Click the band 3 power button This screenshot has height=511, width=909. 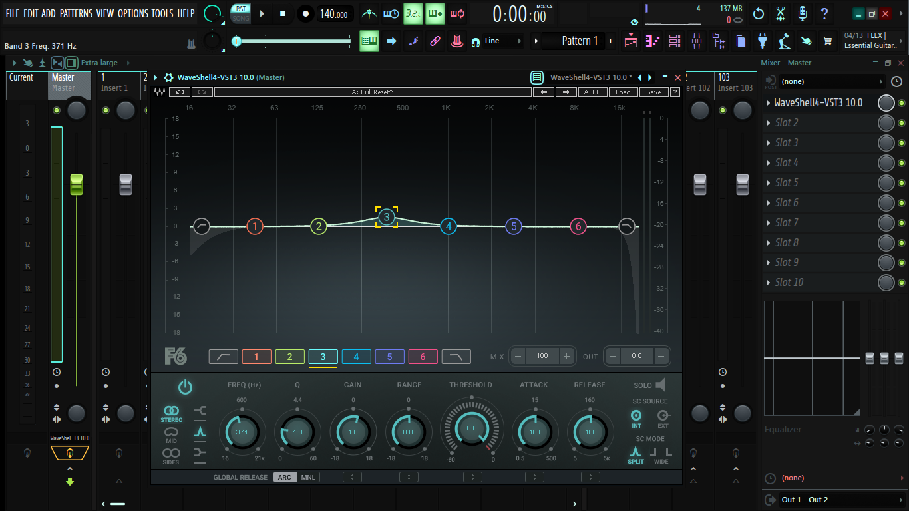[185, 387]
